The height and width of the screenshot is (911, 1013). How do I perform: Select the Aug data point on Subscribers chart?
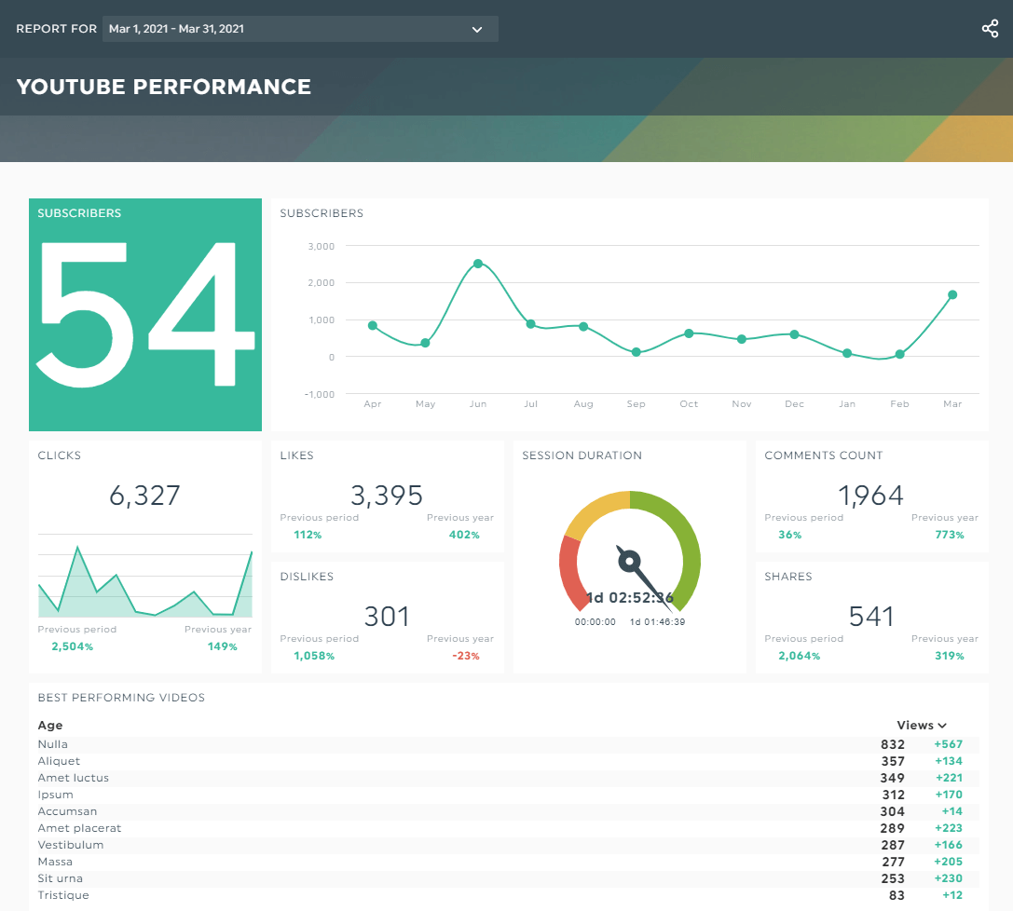tap(583, 327)
